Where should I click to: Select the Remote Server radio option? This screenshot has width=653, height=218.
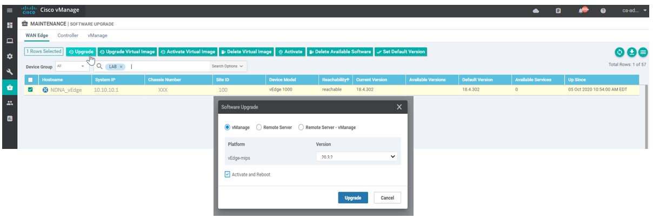pos(259,127)
